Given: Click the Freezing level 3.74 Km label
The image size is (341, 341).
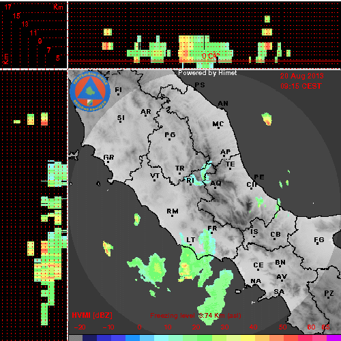Looking at the screenshot, I should pos(196,316).
